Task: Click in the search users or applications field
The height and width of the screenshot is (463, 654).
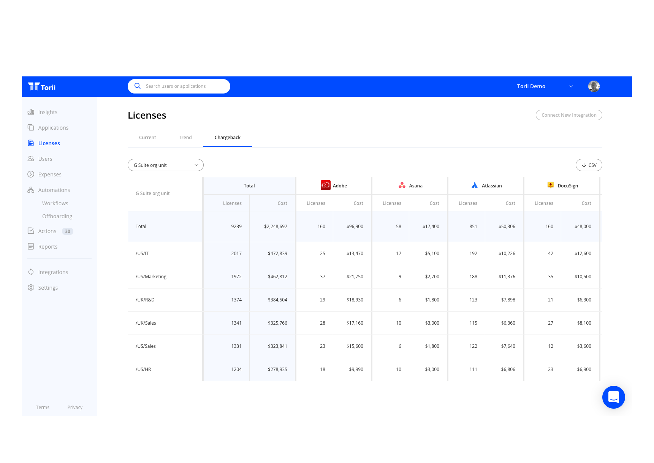Action: [x=179, y=86]
